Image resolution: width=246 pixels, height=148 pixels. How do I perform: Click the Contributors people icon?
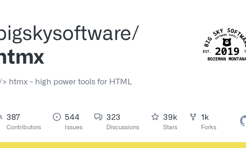point(1,117)
